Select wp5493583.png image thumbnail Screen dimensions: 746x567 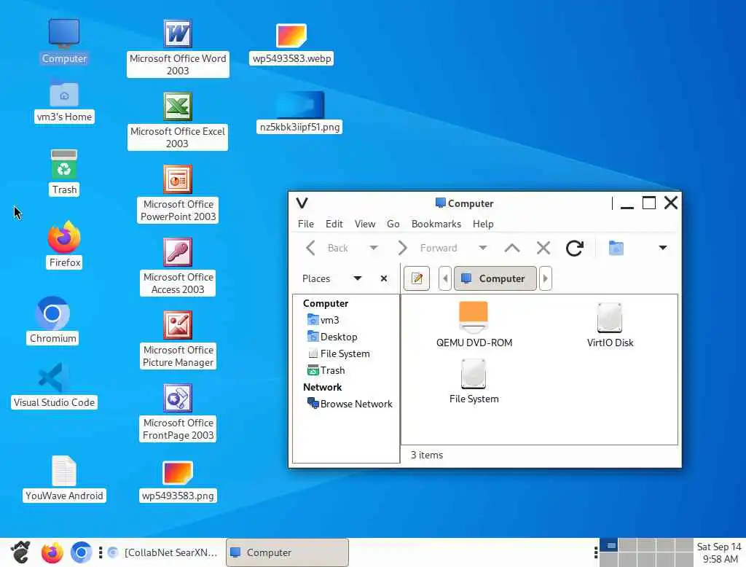click(x=178, y=481)
